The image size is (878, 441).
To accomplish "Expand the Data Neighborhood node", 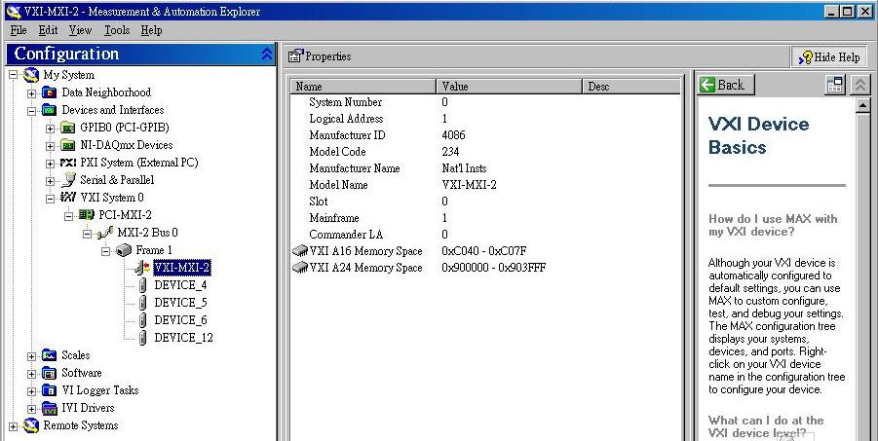I will point(31,92).
